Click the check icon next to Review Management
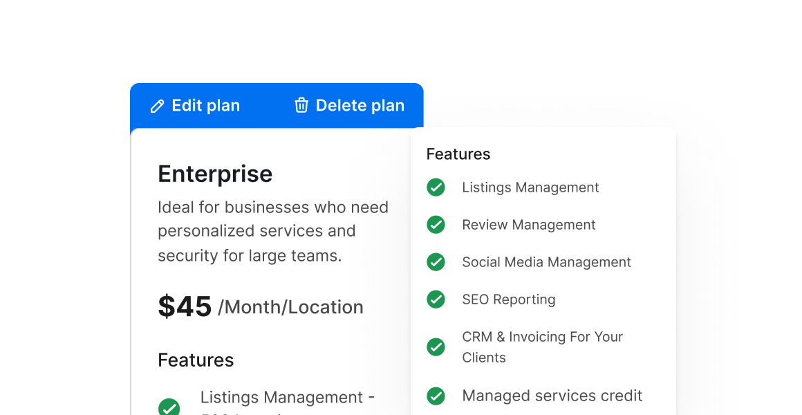 [x=436, y=225]
